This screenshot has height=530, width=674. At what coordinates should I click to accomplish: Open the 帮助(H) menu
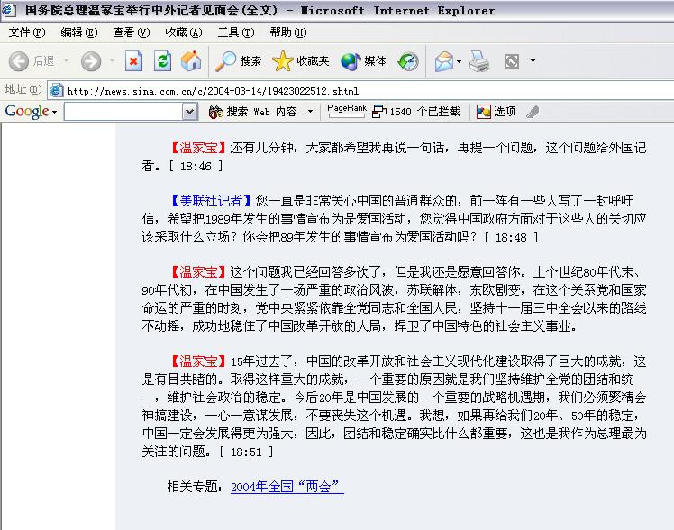288,32
